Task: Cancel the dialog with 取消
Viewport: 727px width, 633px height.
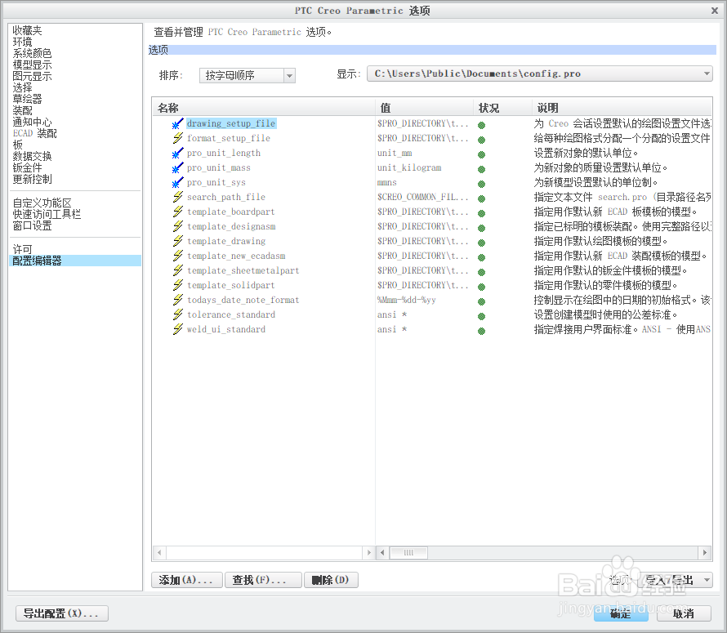Action: coord(684,614)
